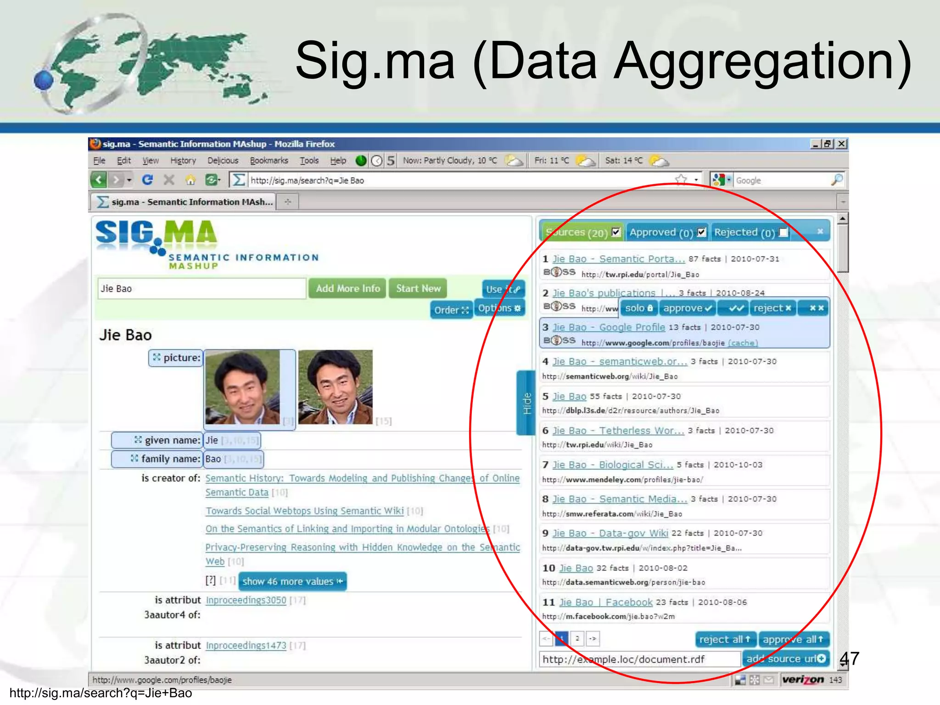Go back with the browser Back arrow
Viewport: 940px width, 705px height.
coord(98,180)
